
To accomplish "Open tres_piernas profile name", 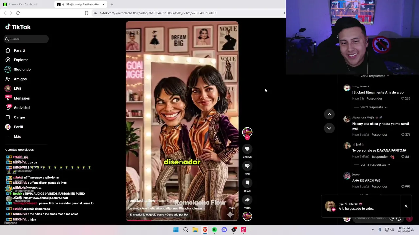I will (x=360, y=86).
